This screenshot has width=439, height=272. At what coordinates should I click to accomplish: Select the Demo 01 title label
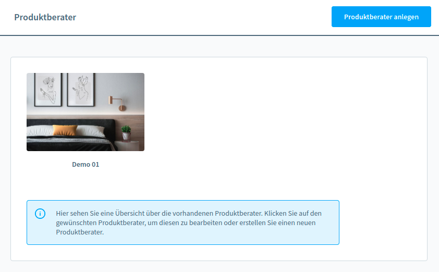tap(86, 165)
